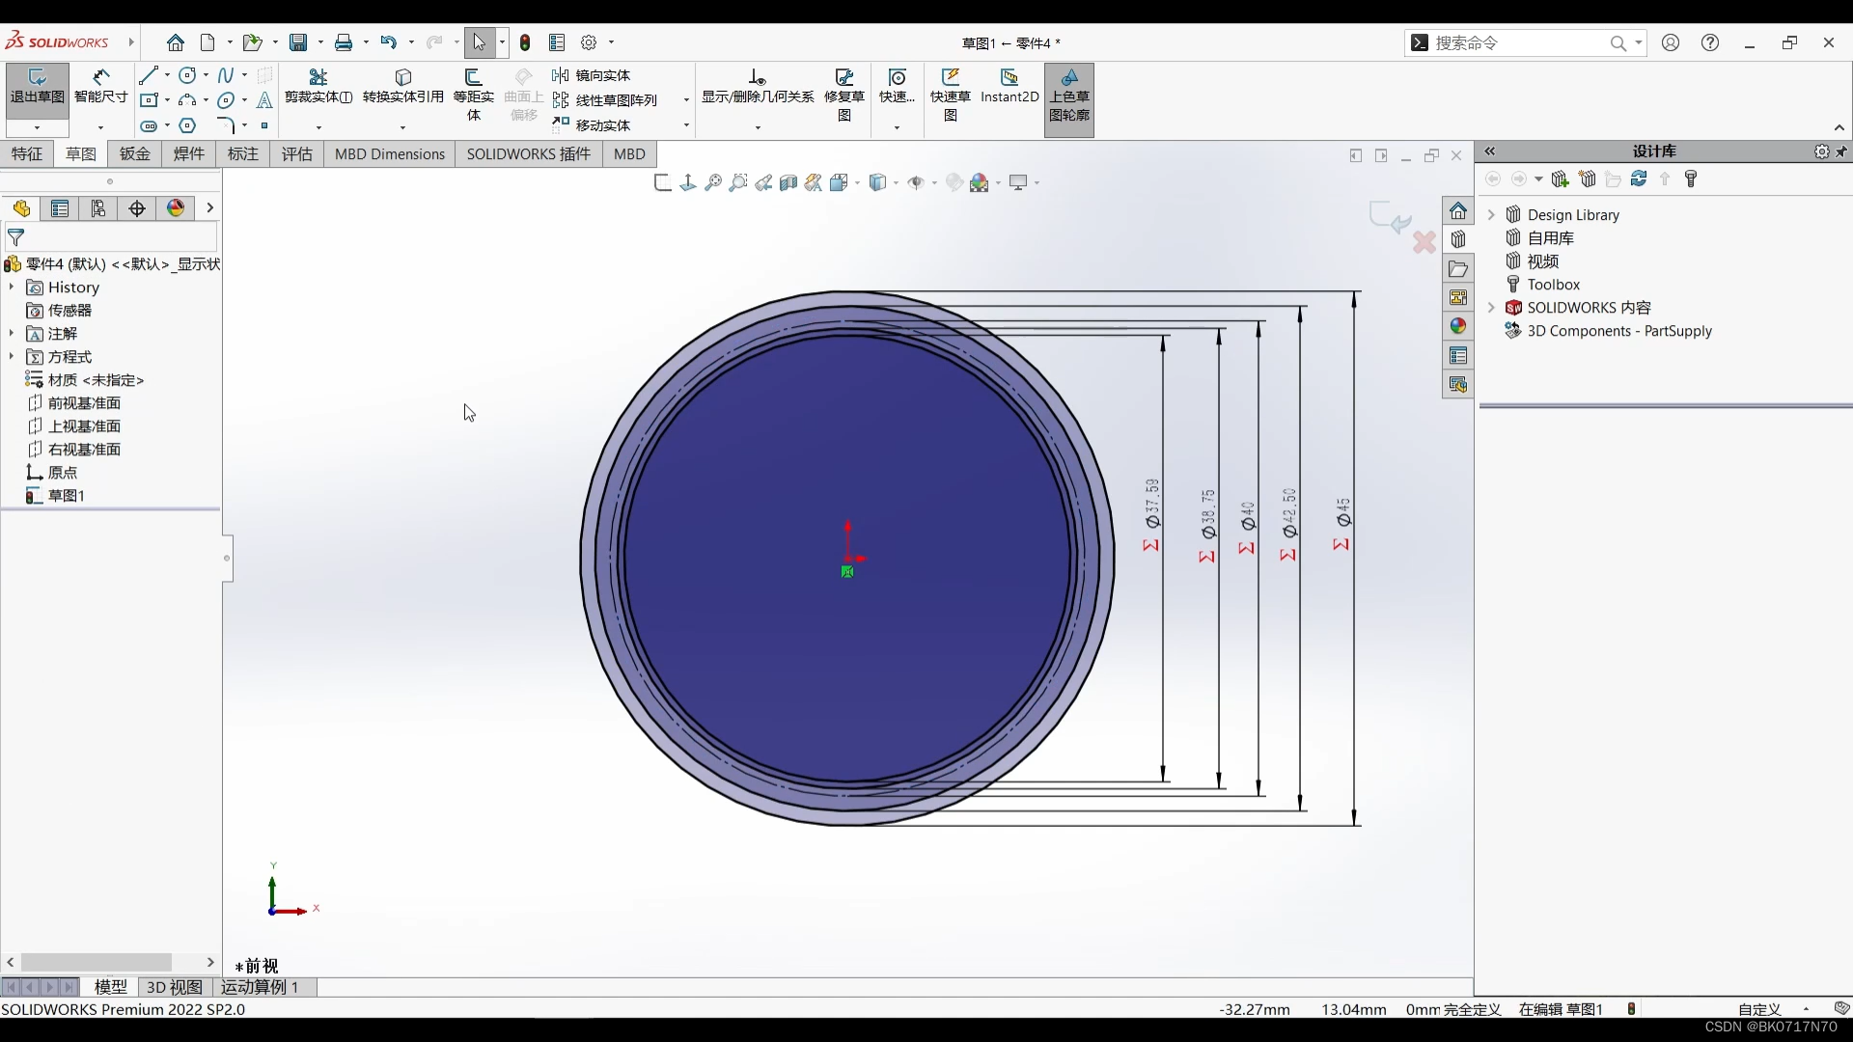Click the feature tree filter field
Image resolution: width=1853 pixels, height=1042 pixels.
[111, 237]
